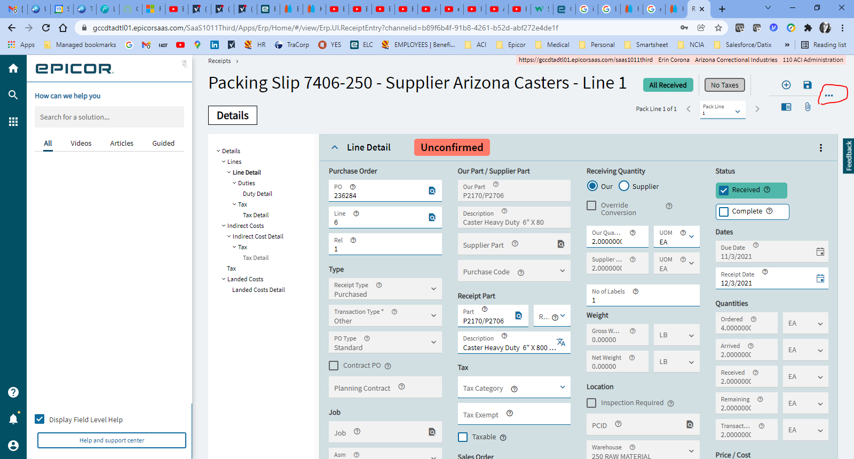Check the Contract PO checkbox
The height and width of the screenshot is (459, 854).
click(x=334, y=366)
